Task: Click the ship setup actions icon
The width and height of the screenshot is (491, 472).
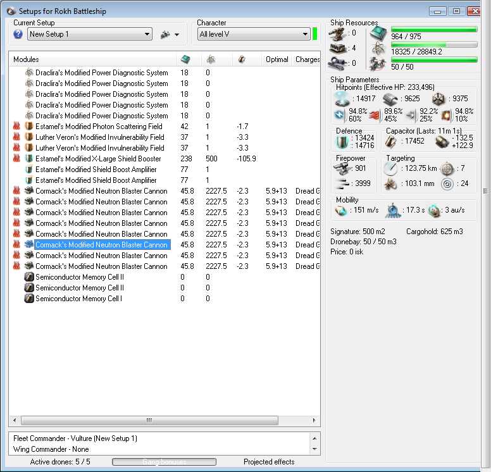Action: tap(165, 34)
